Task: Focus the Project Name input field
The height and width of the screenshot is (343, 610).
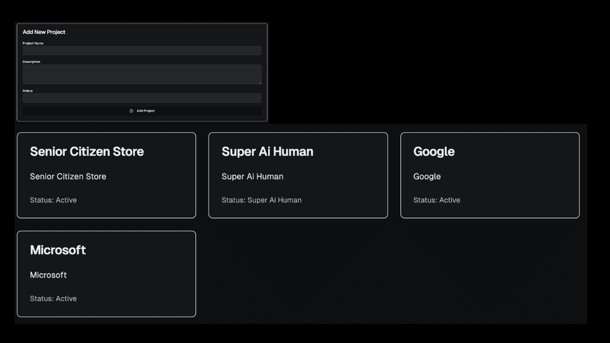Action: tap(142, 51)
